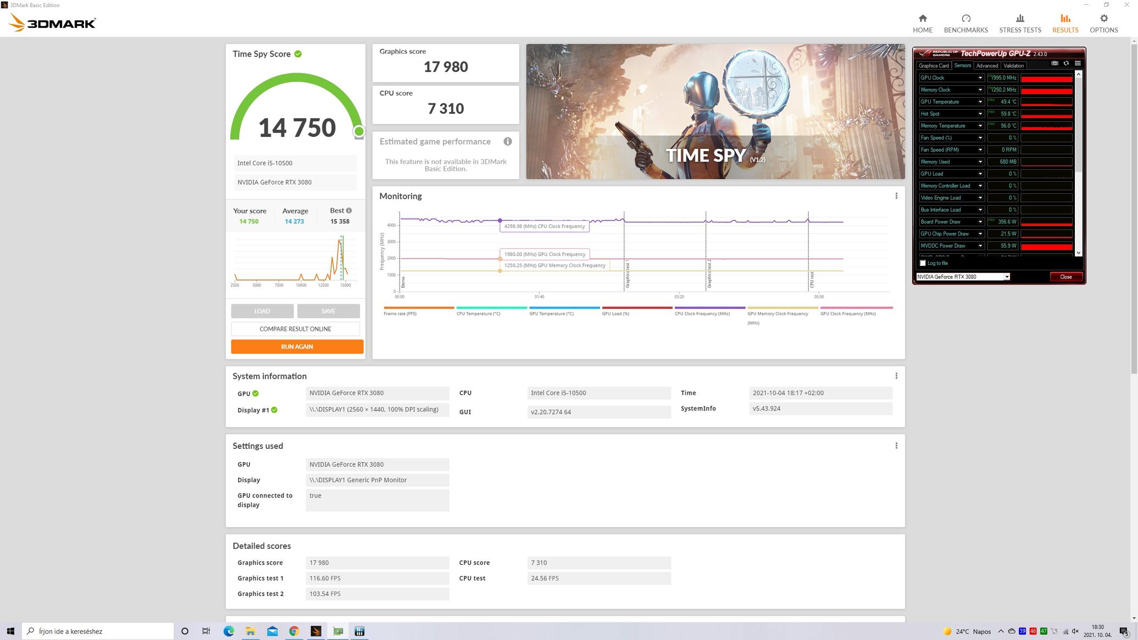Click red 46 temperature tray icon
This screenshot has width=1138, height=640.
pos(1033,631)
